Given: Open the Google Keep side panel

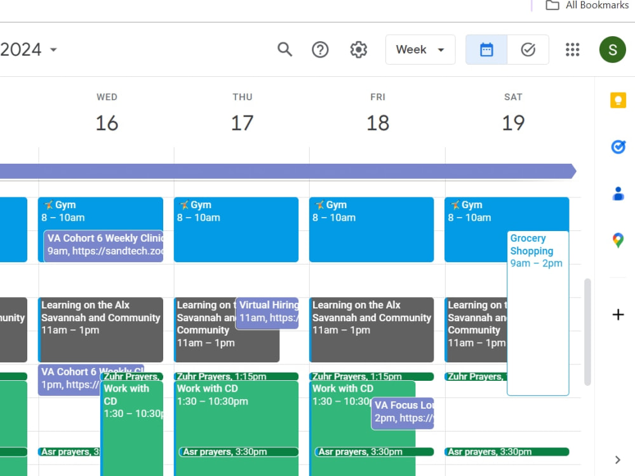Looking at the screenshot, I should pos(618,100).
